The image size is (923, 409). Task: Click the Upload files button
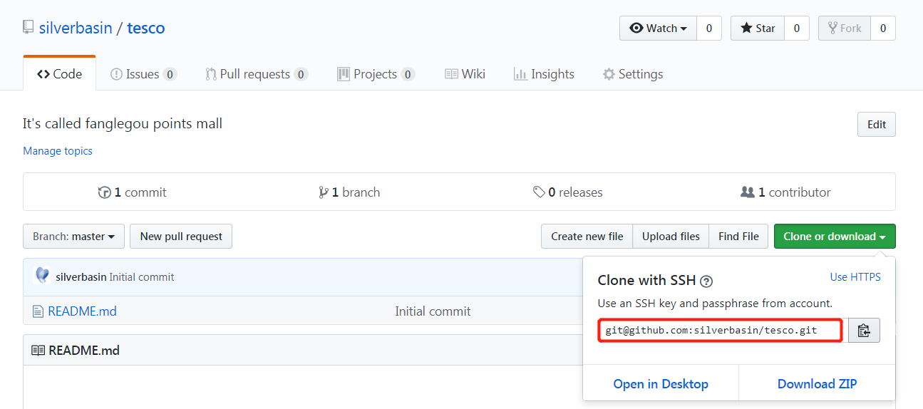coord(671,237)
